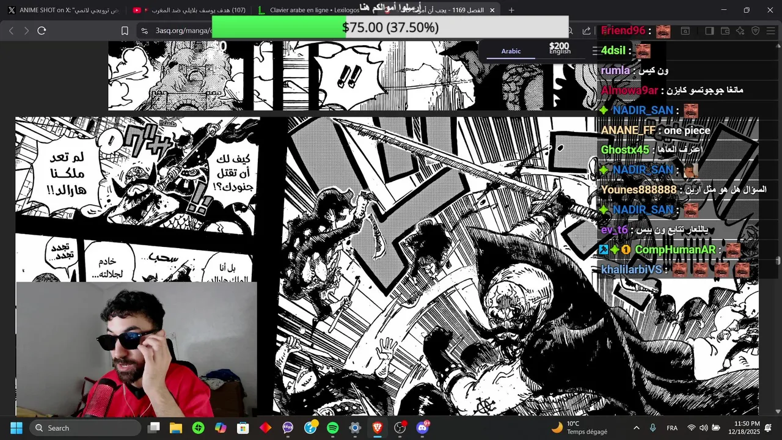Open the Windows Start menu
The image size is (782, 440).
click(16, 428)
